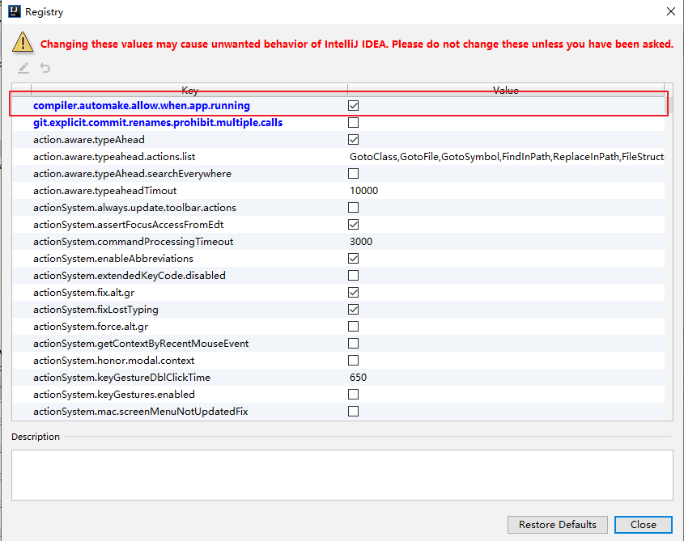Select actionSystem.assertFocusAccessFromEdt key
This screenshot has width=684, height=541.
click(x=128, y=225)
